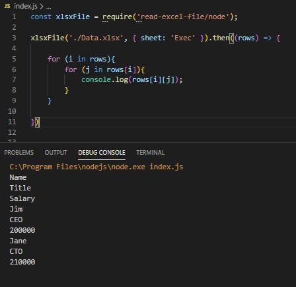Screen dimensions: 296x287
Task: Click 'sheet' property on line 3
Action: [151, 38]
